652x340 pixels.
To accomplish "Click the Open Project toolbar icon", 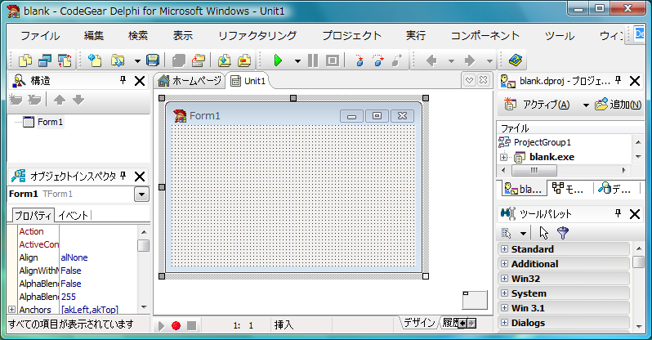I will [199, 60].
